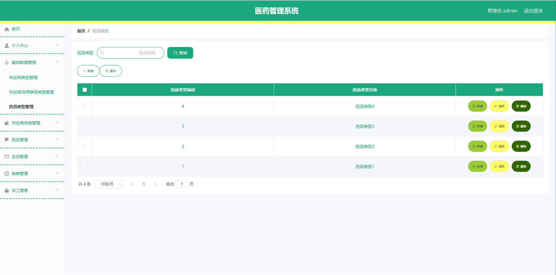Delete the 药品类型1 row

521,166
